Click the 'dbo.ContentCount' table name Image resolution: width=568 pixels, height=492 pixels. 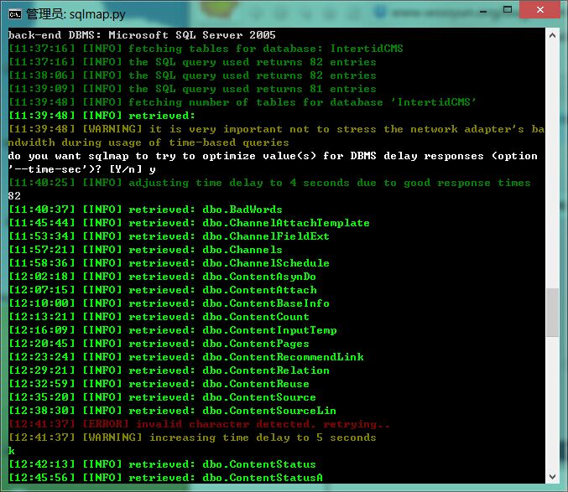click(x=256, y=317)
